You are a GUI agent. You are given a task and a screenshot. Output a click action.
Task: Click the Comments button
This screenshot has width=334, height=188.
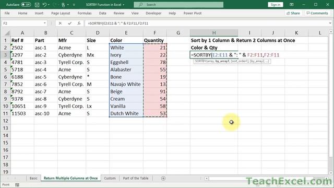317,13
